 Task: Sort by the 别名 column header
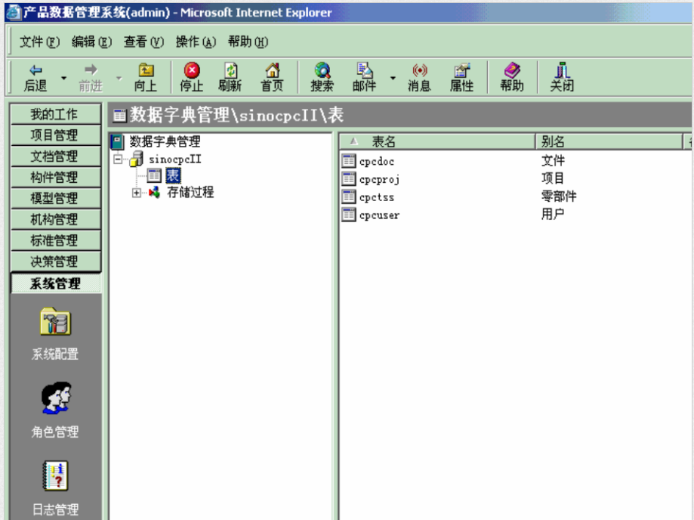pos(609,142)
